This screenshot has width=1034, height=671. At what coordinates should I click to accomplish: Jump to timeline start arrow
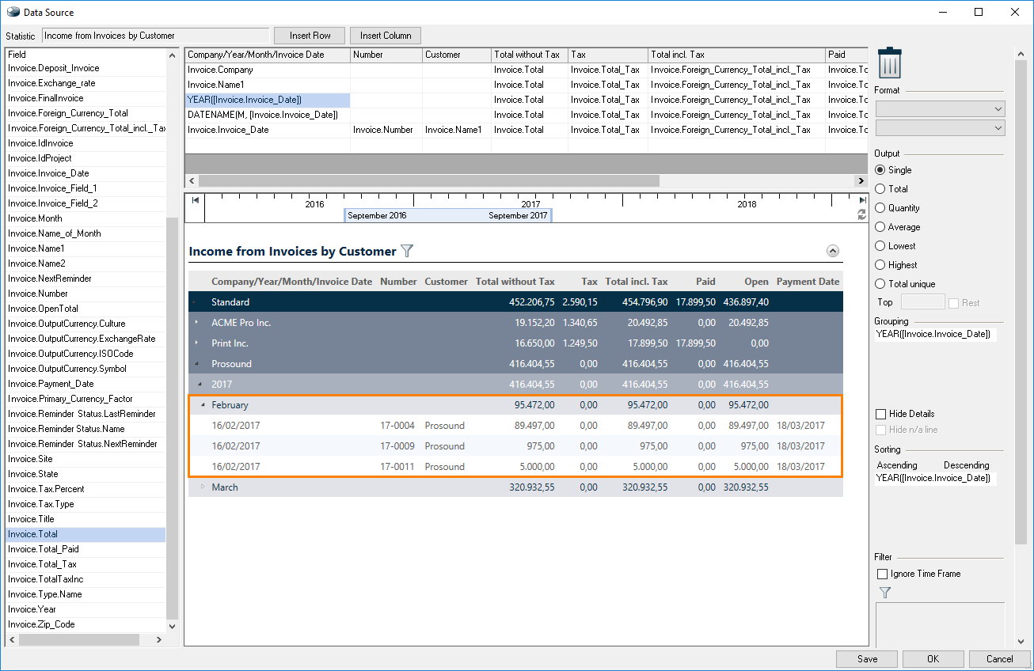coord(195,200)
